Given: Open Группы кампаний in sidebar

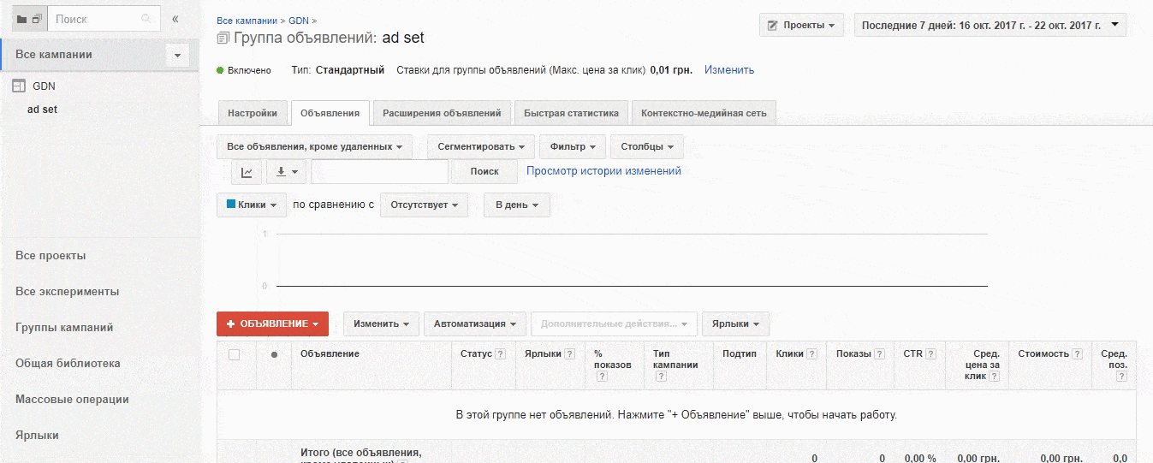Looking at the screenshot, I should pyautogui.click(x=64, y=328).
